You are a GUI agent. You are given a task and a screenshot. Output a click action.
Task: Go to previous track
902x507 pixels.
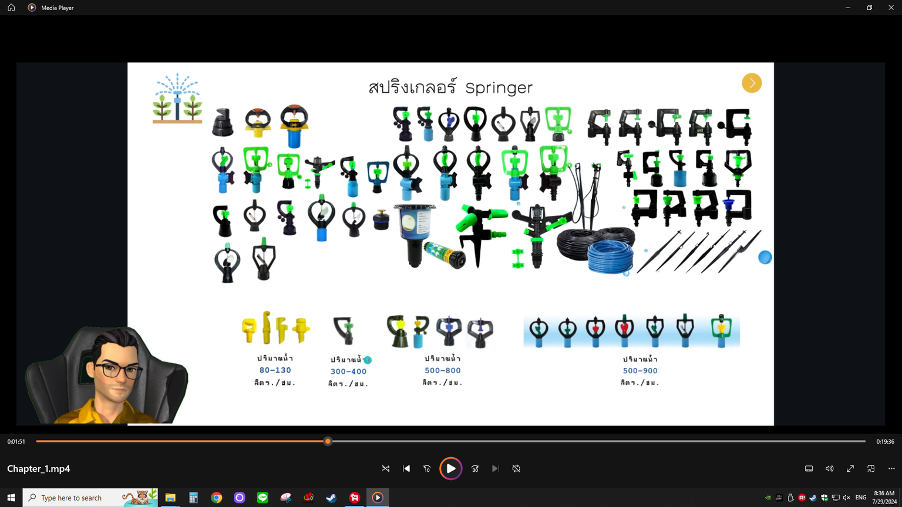click(406, 468)
